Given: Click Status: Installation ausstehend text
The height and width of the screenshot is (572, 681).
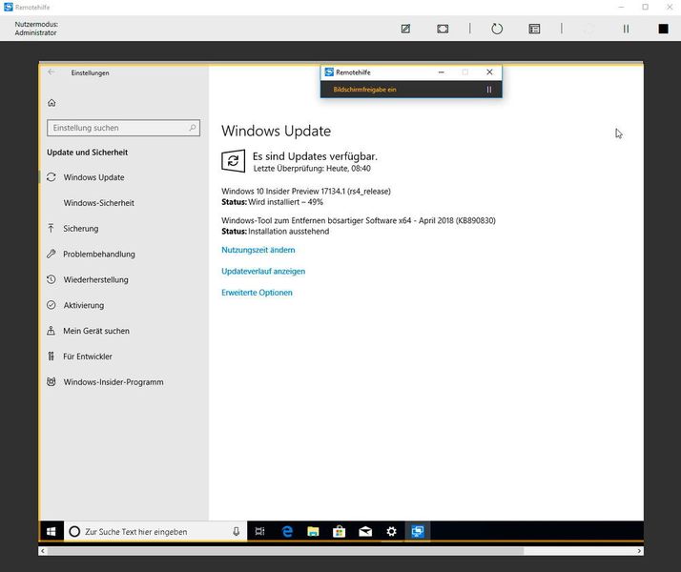Looking at the screenshot, I should [x=276, y=232].
